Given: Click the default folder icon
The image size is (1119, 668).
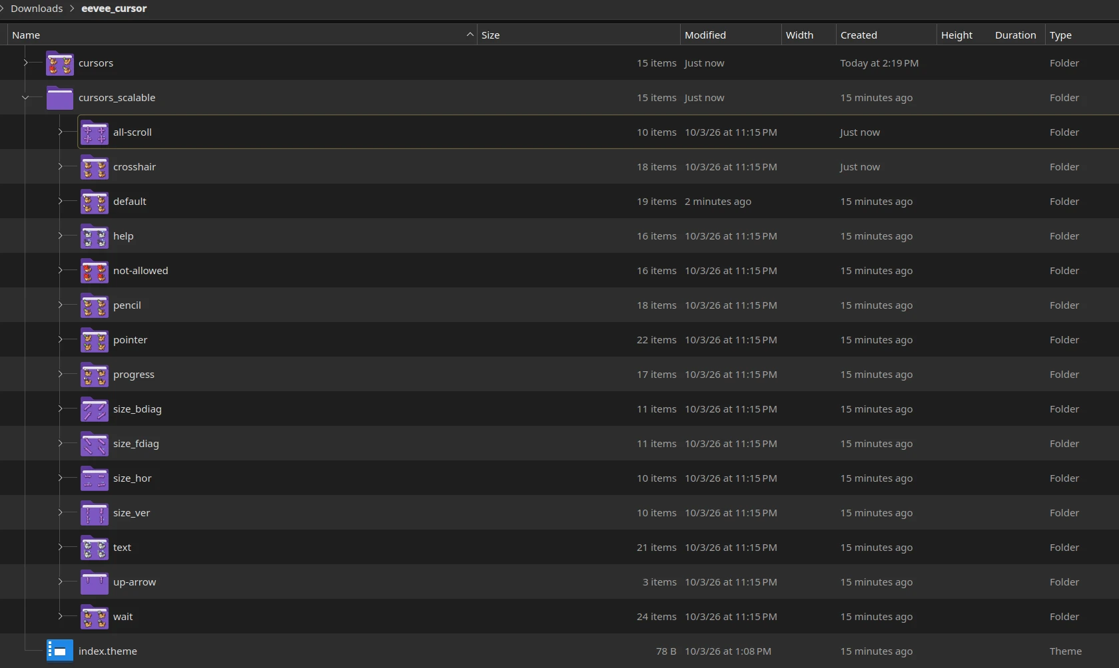Looking at the screenshot, I should [95, 202].
